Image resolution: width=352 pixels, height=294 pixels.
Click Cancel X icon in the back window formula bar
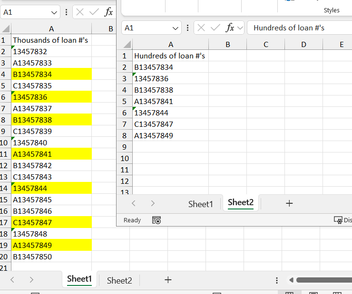80,12
